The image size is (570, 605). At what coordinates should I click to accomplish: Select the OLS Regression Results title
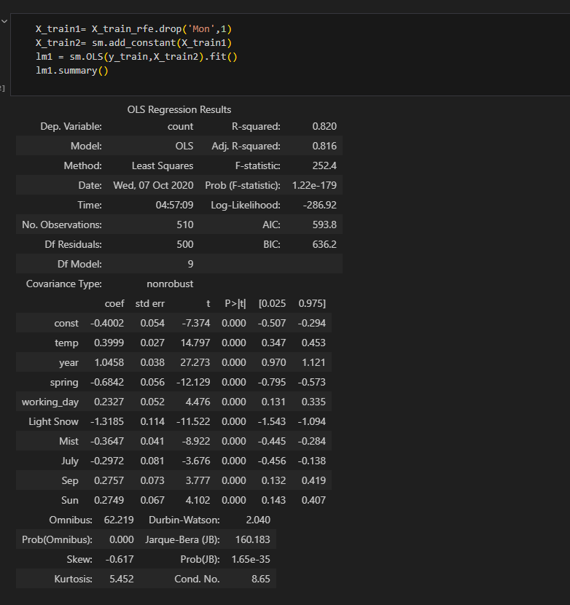coord(179,109)
